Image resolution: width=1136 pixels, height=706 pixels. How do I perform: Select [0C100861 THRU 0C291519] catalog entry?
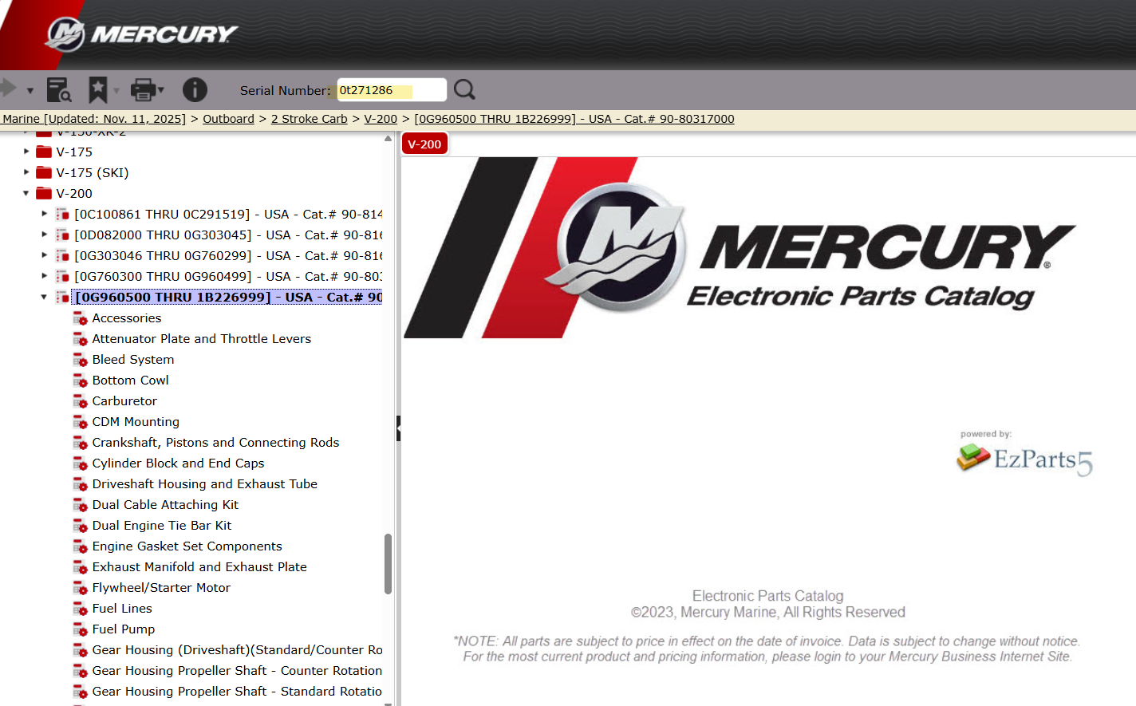(228, 214)
